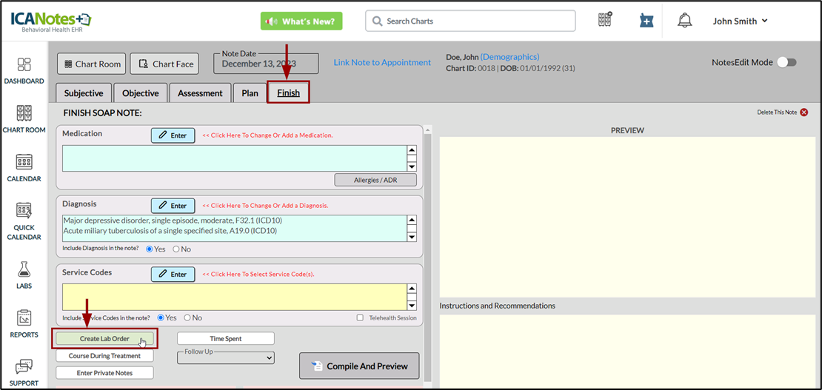
Task: Click the Create Lab Order button
Action: 104,339
